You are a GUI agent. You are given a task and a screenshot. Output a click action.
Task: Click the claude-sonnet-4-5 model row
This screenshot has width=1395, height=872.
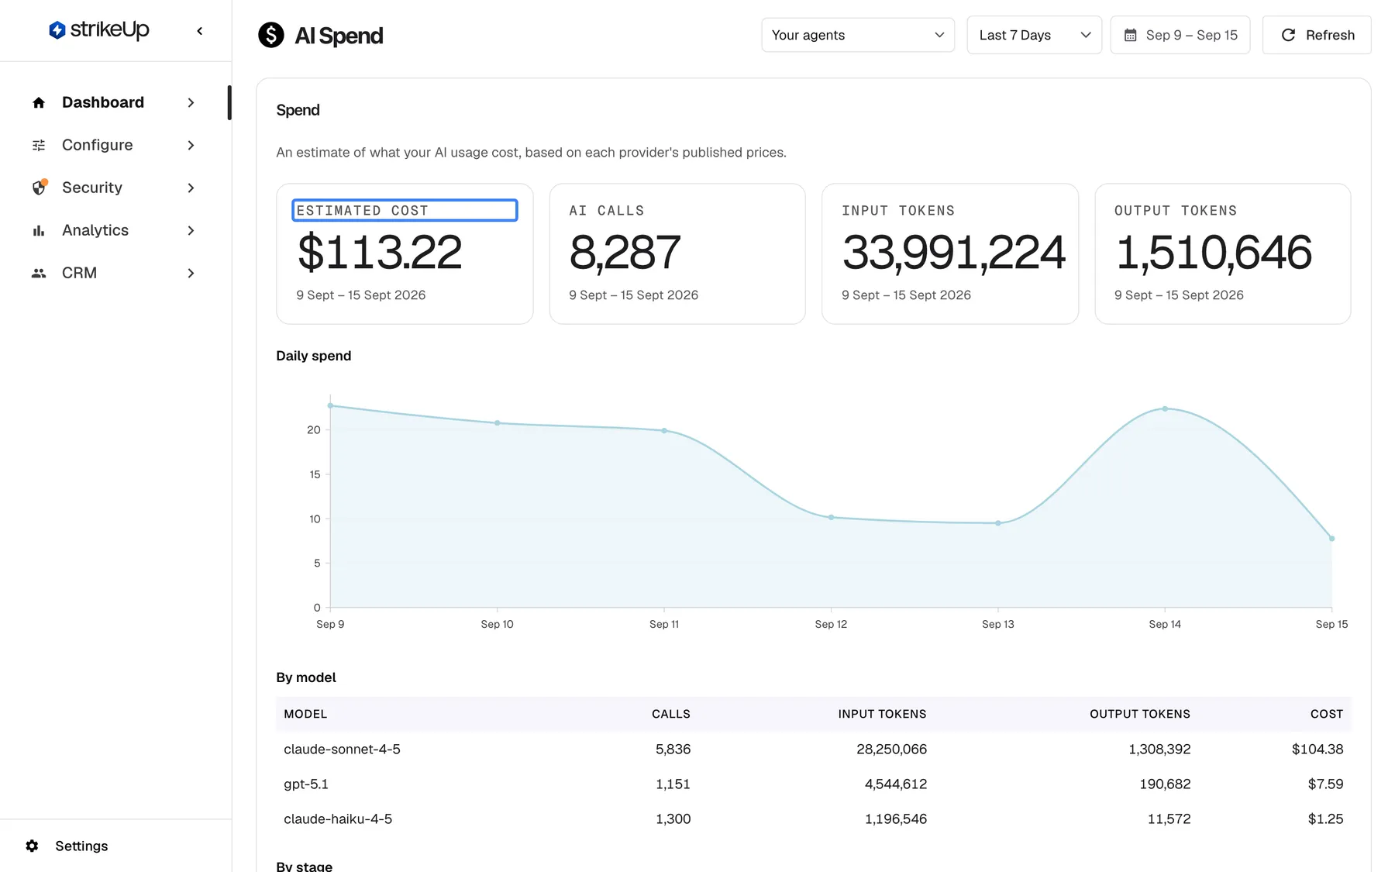tap(814, 749)
